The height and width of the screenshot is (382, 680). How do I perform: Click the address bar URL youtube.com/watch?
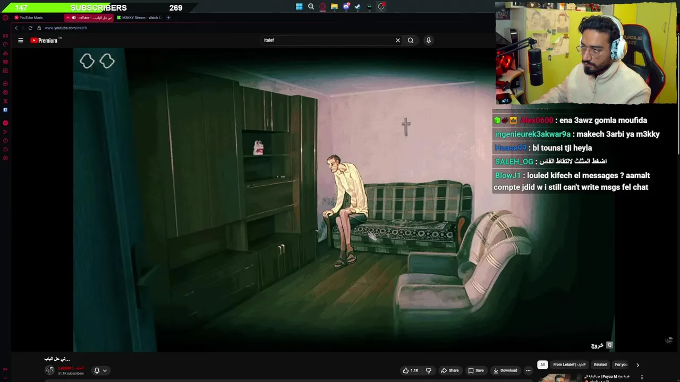(x=65, y=28)
